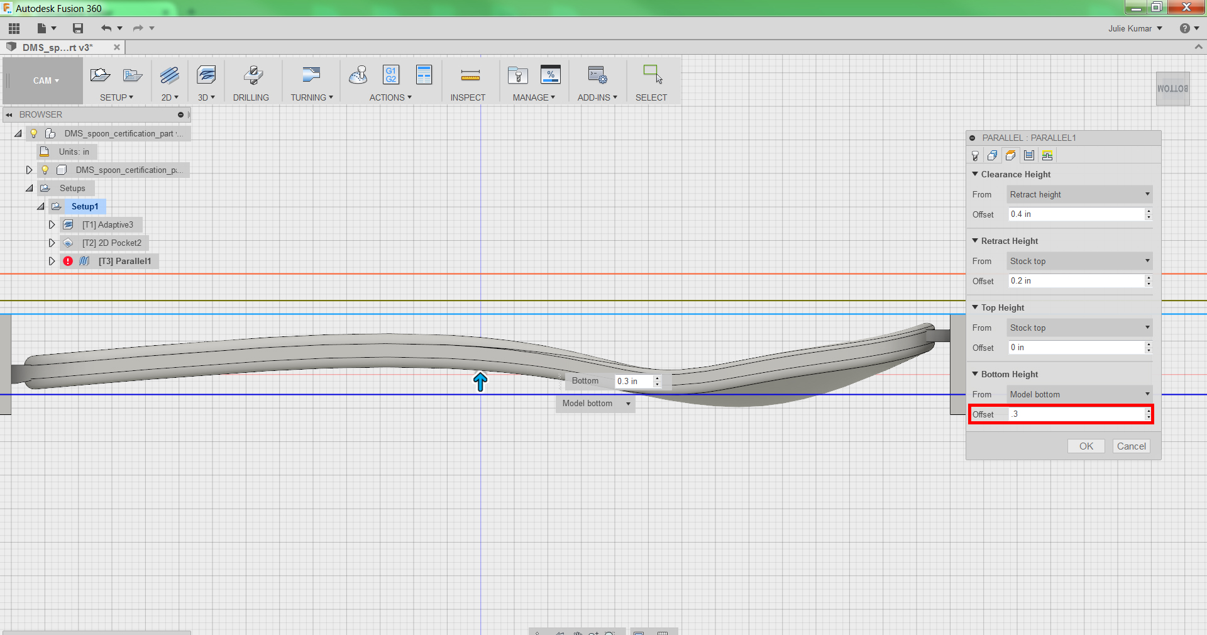Screen dimensions: 1207x635
Task: Open the data panel grid icon
Action: tap(14, 28)
